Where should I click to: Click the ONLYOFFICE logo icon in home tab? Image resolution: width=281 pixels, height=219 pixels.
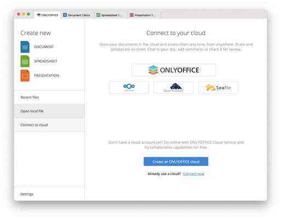point(39,15)
